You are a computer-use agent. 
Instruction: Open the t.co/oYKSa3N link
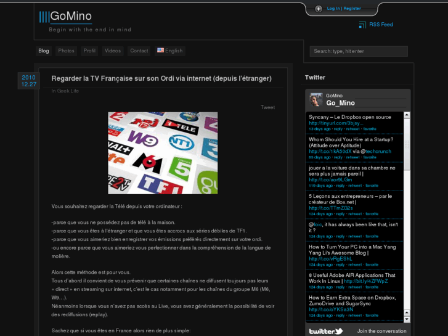[x=331, y=309]
